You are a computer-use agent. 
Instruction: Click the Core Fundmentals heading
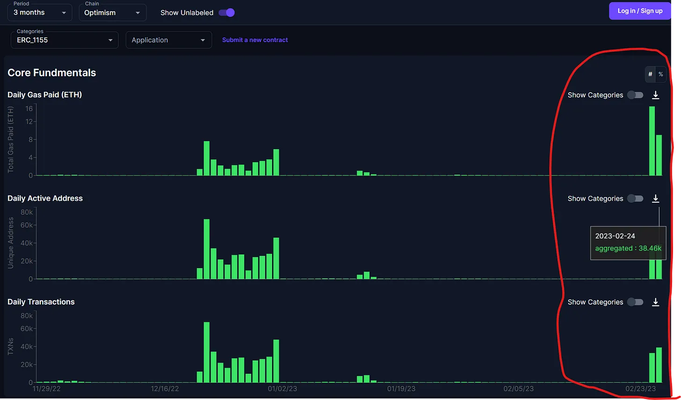(52, 73)
